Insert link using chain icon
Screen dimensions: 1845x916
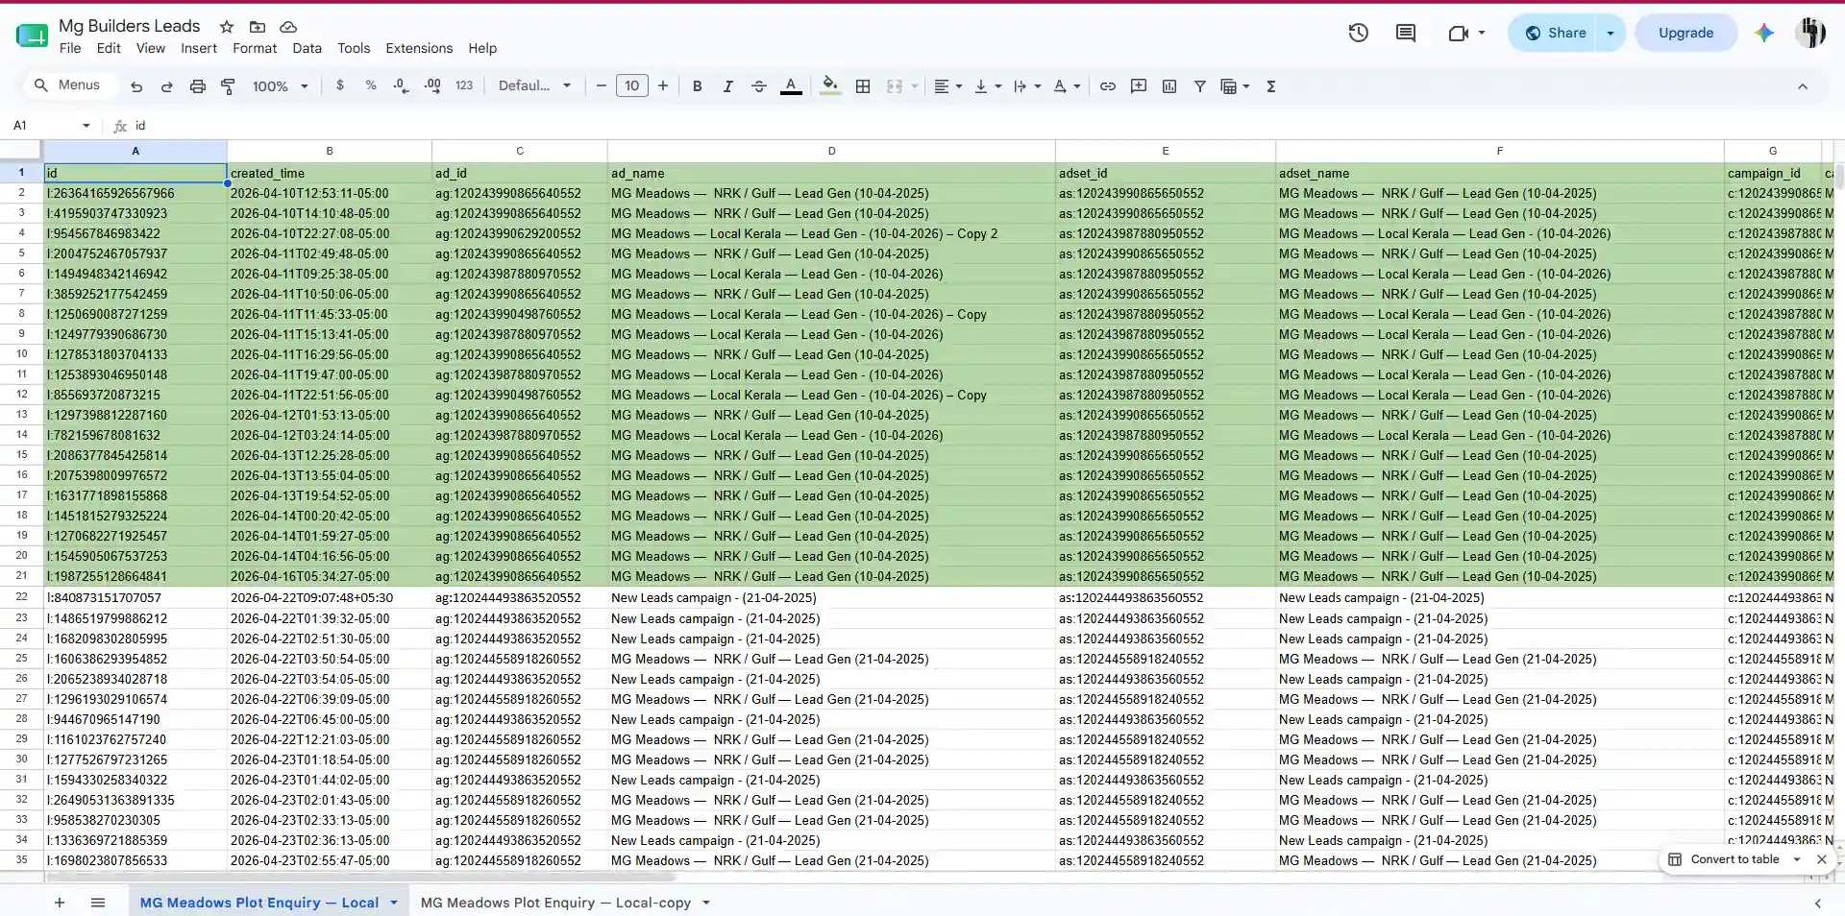1108,86
